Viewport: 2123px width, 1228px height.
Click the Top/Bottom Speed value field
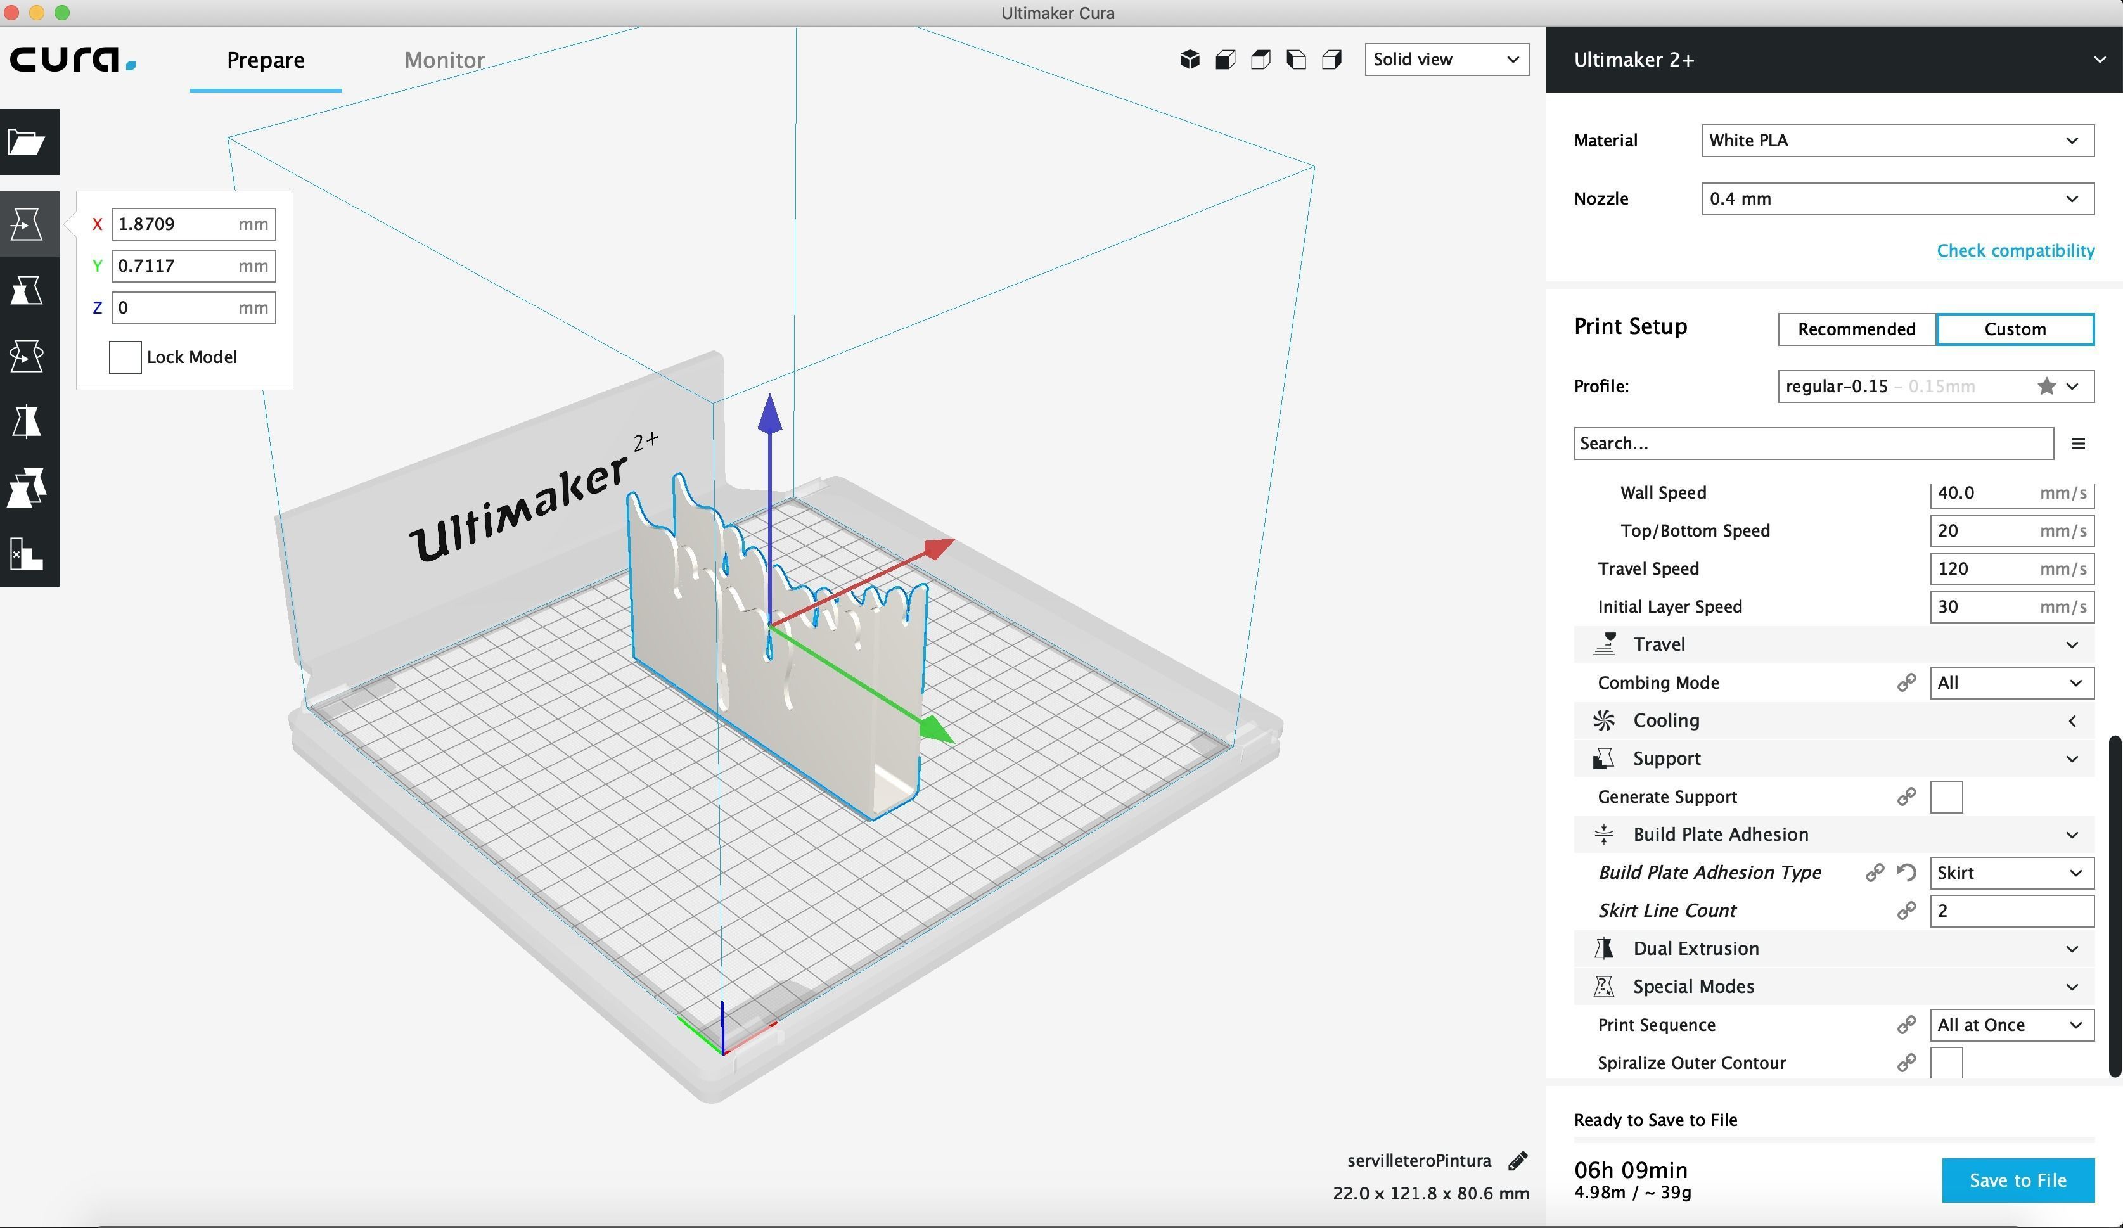tap(2011, 530)
